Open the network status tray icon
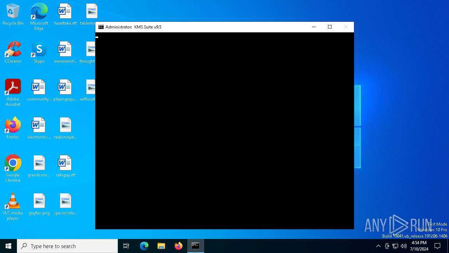 (395, 246)
